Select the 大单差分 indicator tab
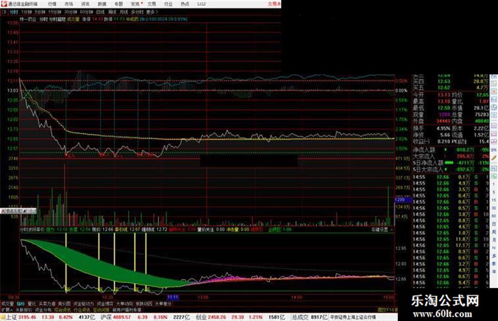This screenshot has width=498, height=321. [163, 304]
